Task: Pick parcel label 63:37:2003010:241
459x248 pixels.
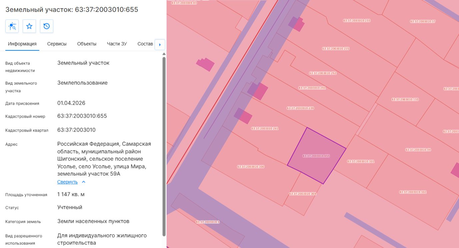Action: 265,128
